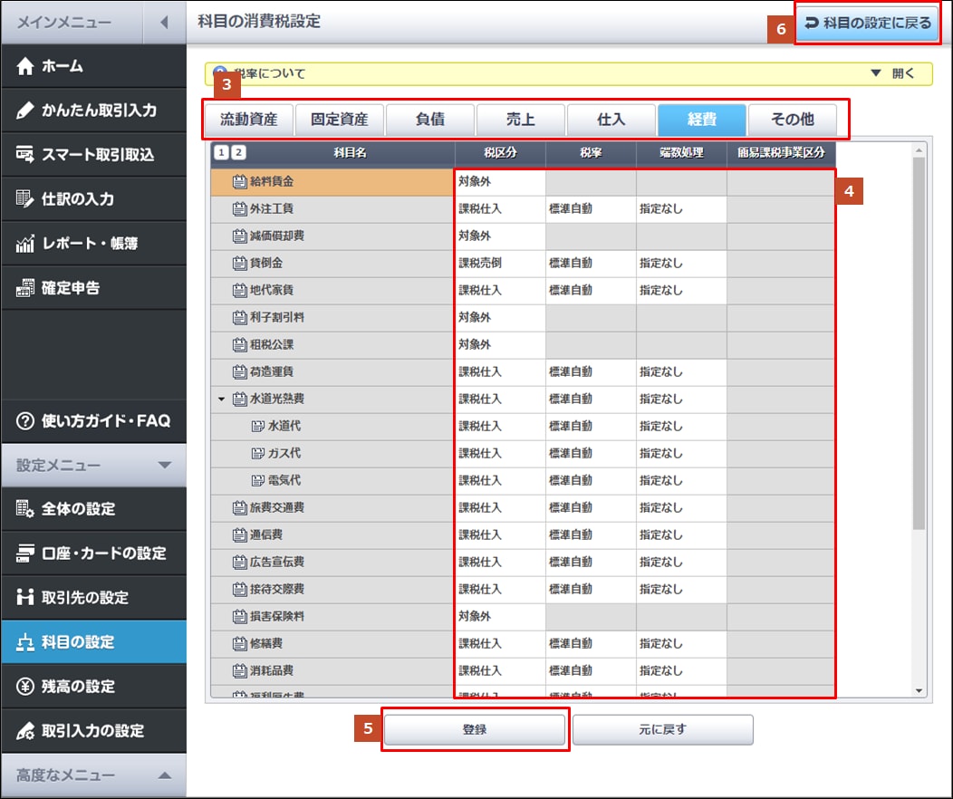Click the ホーム home icon in sidebar

point(25,66)
